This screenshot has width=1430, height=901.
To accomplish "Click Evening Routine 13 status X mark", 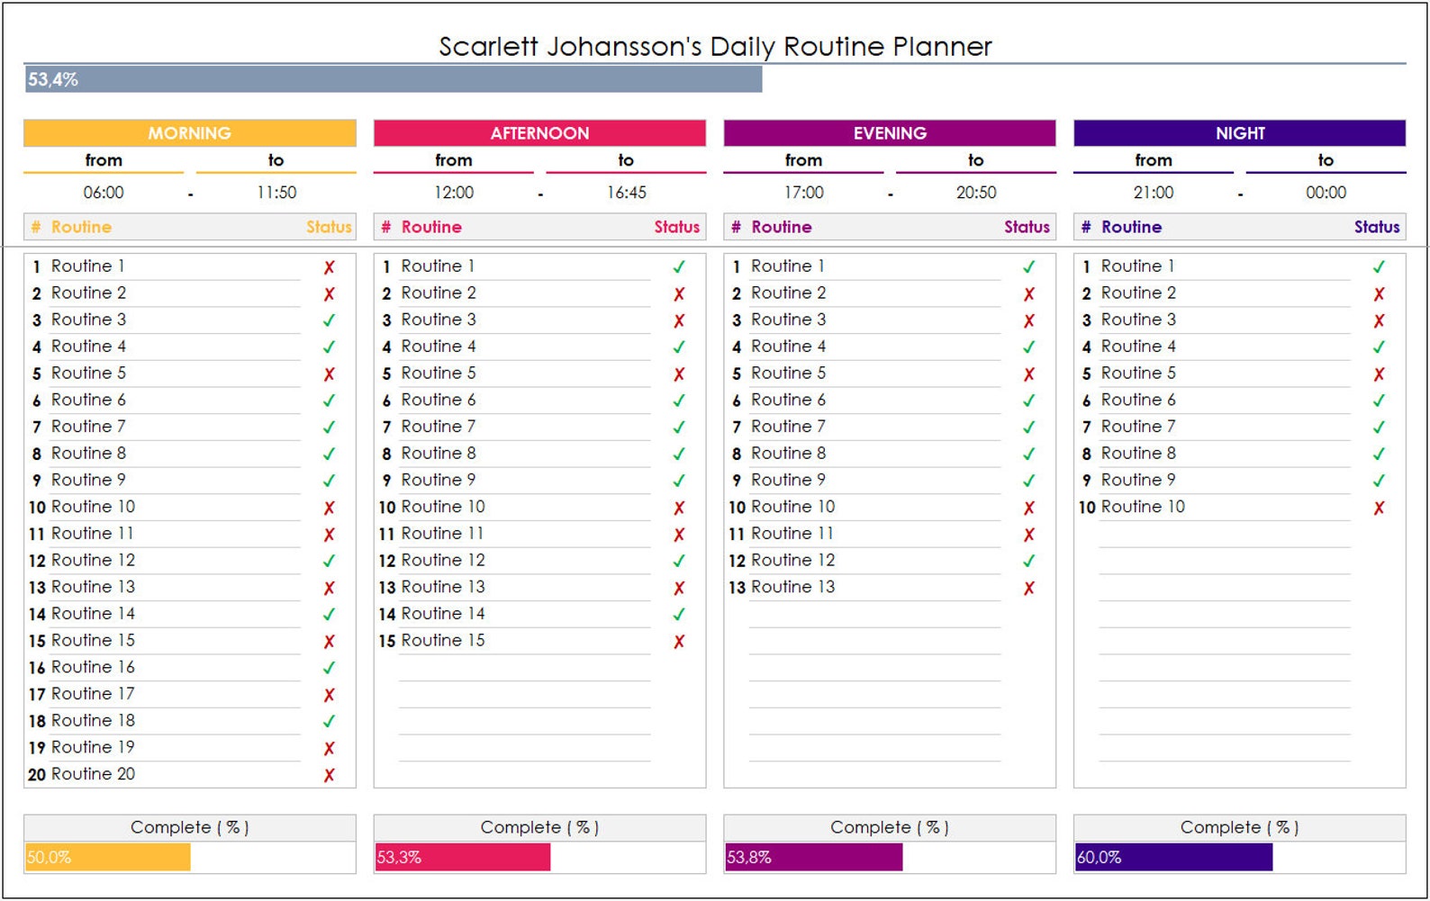I will (x=1029, y=588).
